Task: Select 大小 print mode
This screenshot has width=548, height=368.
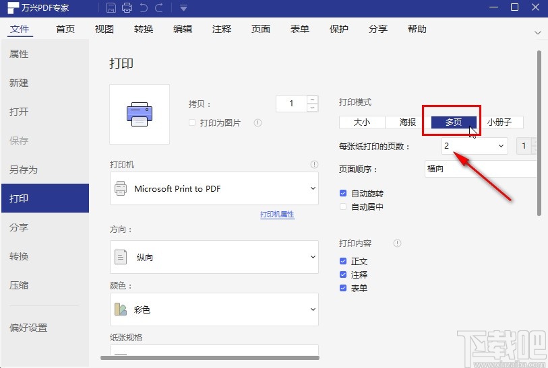Action: pos(362,122)
